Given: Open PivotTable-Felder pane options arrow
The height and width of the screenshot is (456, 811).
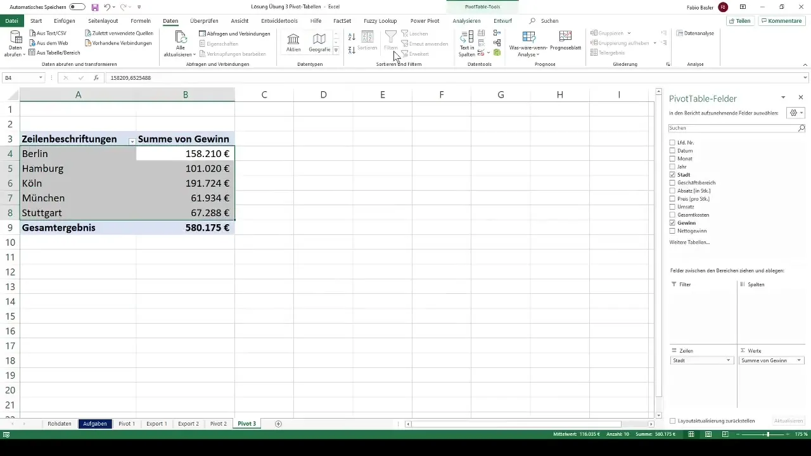Looking at the screenshot, I should tap(783, 98).
